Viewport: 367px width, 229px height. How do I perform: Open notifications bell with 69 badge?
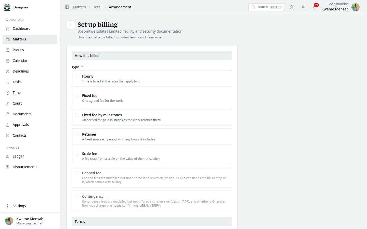315,7
